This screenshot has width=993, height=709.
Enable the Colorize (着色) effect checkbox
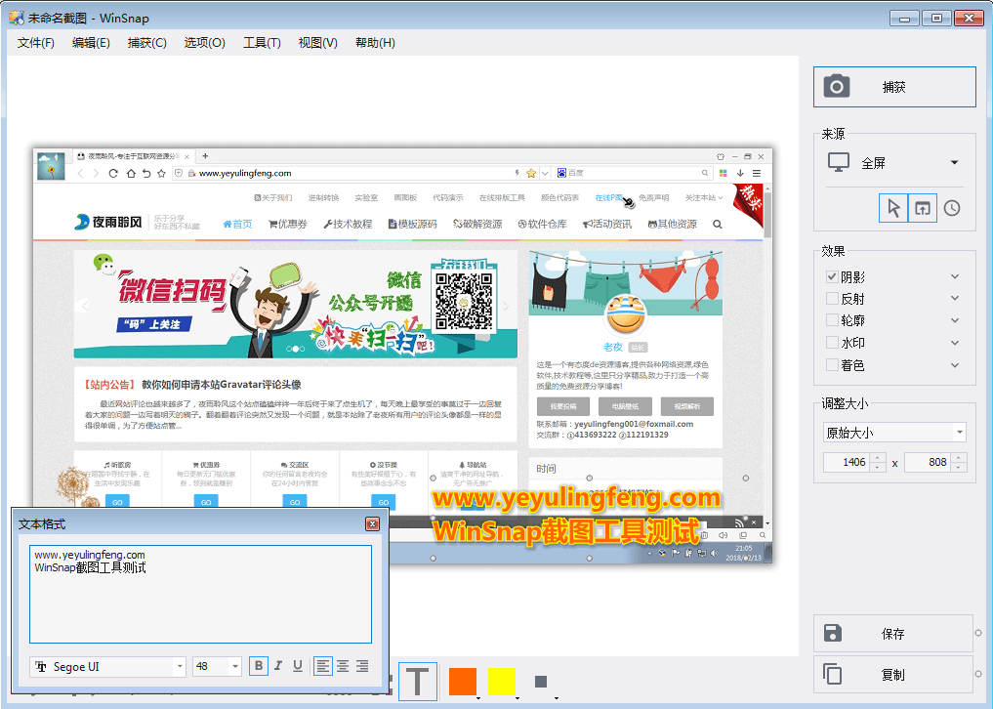coord(832,365)
